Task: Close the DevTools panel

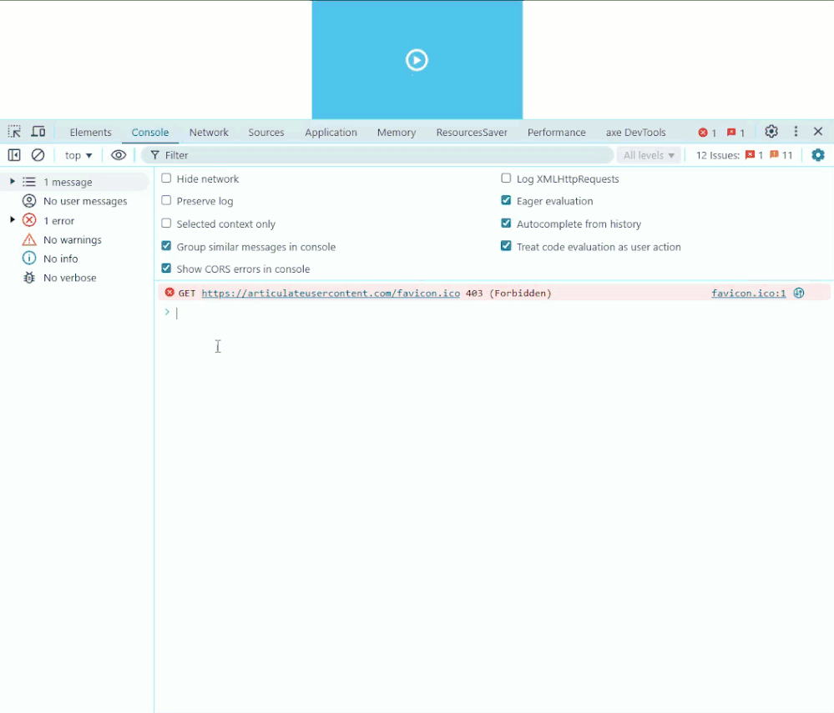Action: [x=818, y=131]
